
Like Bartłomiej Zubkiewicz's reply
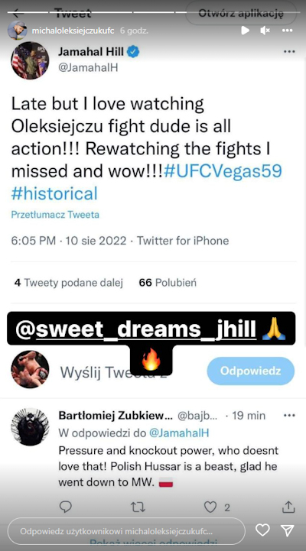pyautogui.click(x=210, y=507)
